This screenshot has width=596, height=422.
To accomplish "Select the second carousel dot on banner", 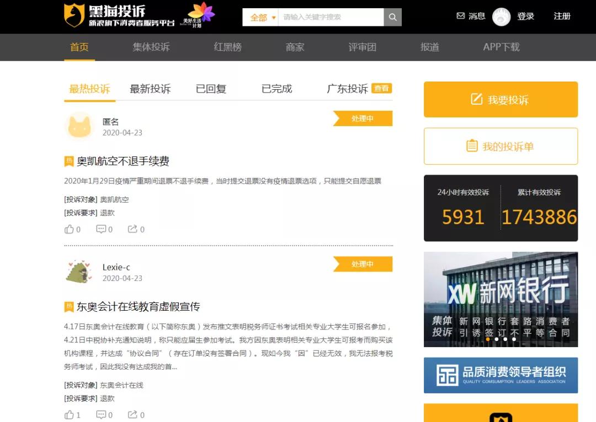I will pos(497,339).
